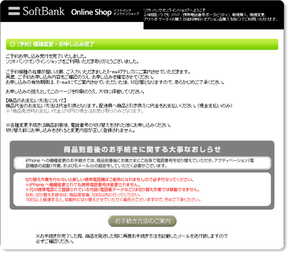Click the [予約] 機種変更・お申し込み完了 heading
Image resolution: width=288 pixels, height=253 pixels.
pos(55,44)
